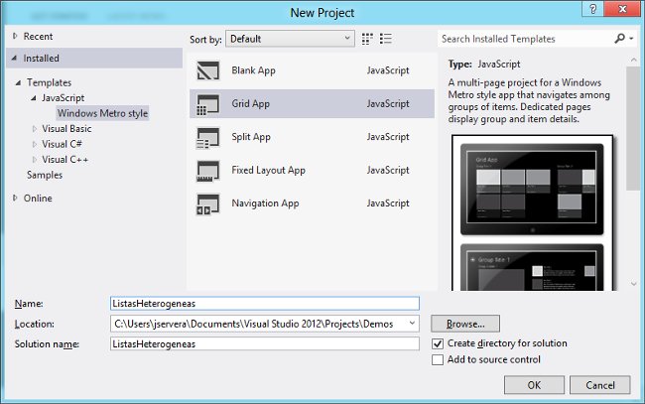Screen dimensions: 645x404
Task: Select the Visual C# tree label
Action: click(62, 144)
